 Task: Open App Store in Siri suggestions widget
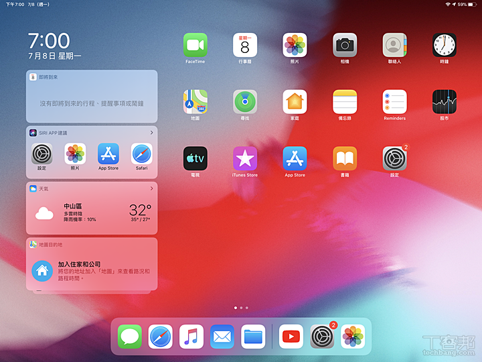(108, 154)
